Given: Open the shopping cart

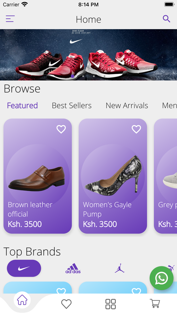Looking at the screenshot, I should click(155, 303).
